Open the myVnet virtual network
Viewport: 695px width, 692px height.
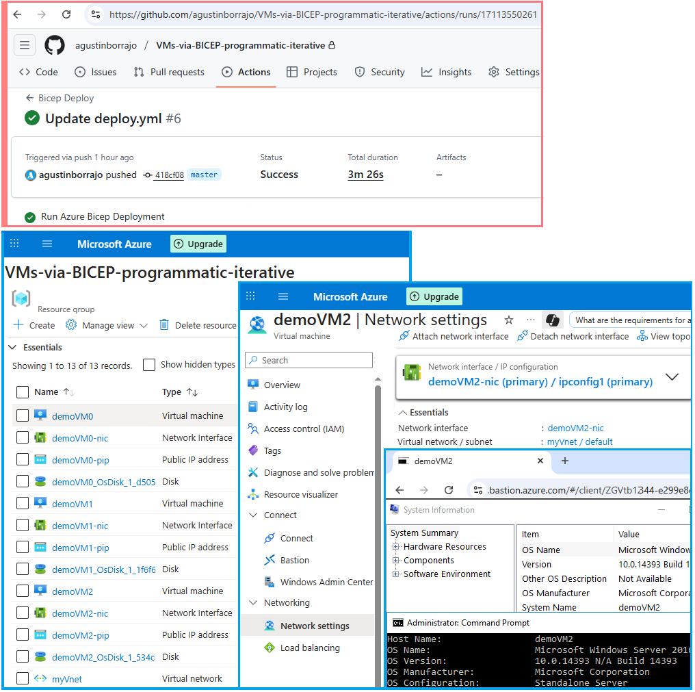click(67, 679)
